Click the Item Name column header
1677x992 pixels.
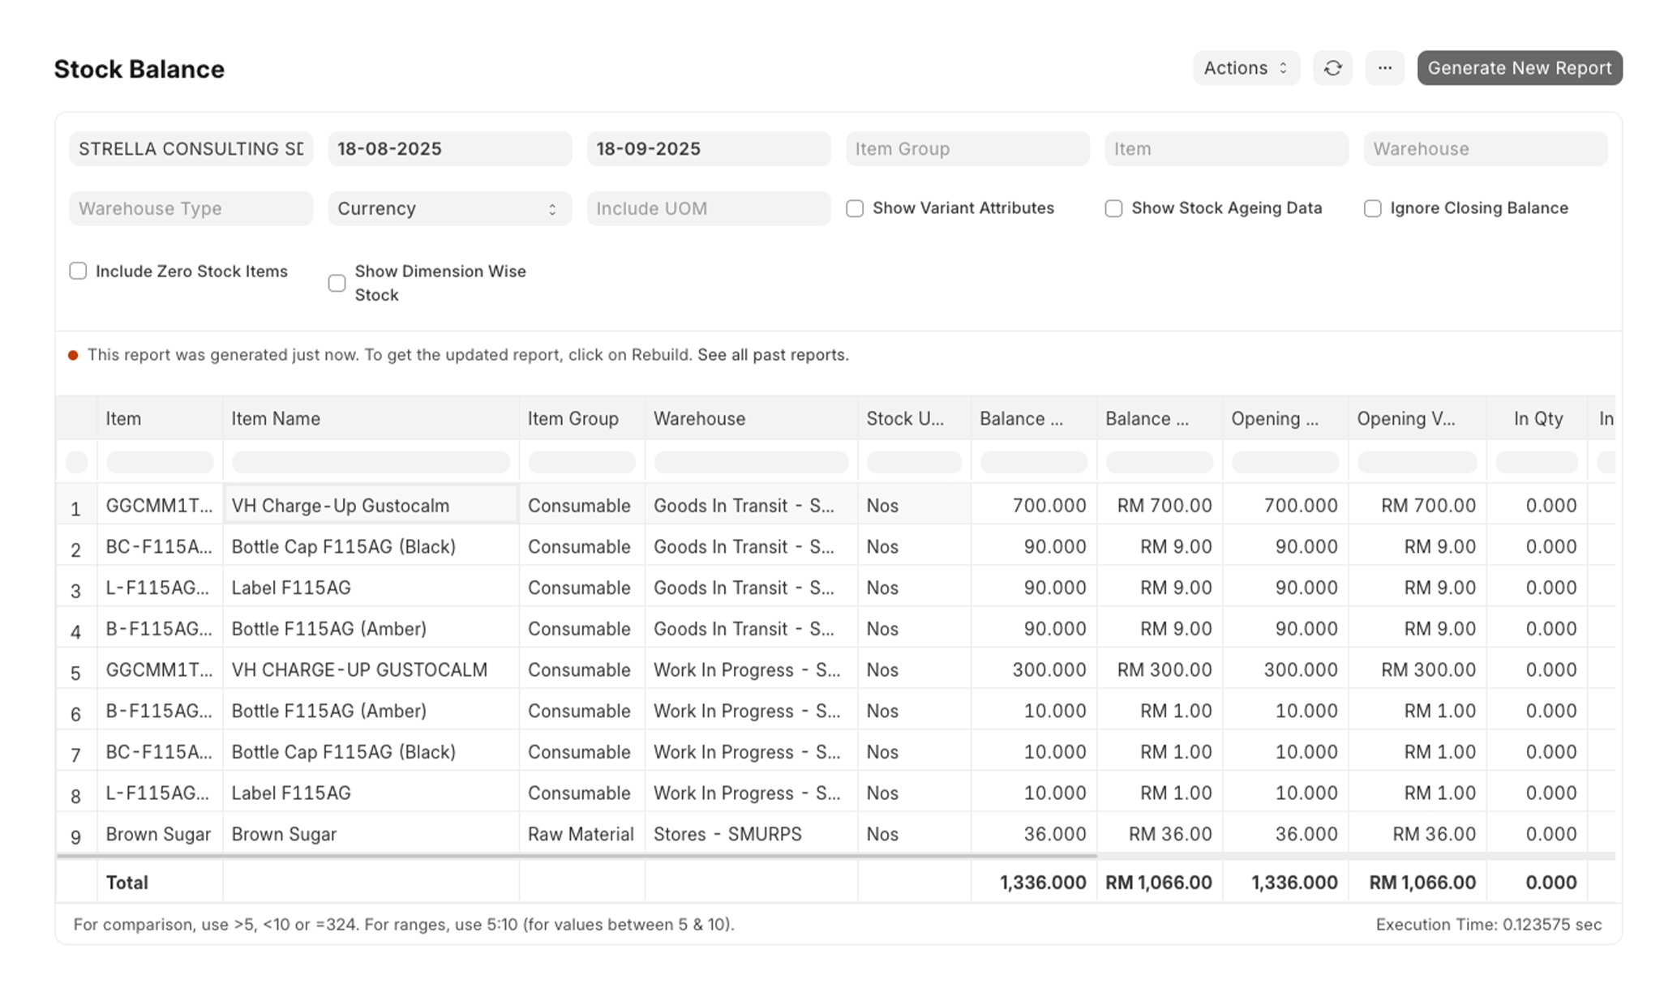point(276,419)
